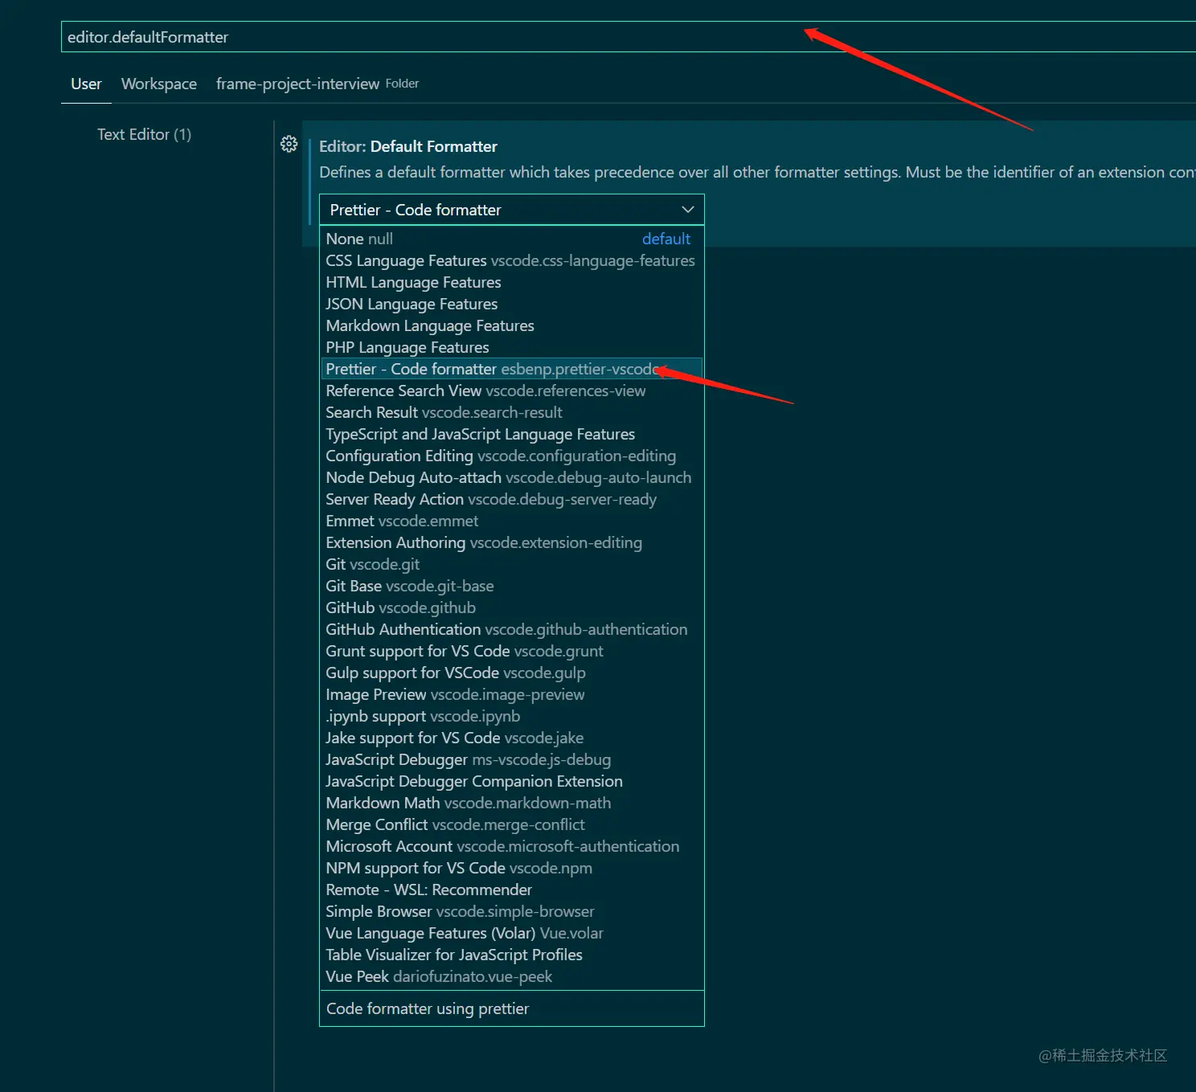Viewport: 1196px width, 1092px height.
Task: Select GitHub Authentication option
Action: tap(511, 629)
